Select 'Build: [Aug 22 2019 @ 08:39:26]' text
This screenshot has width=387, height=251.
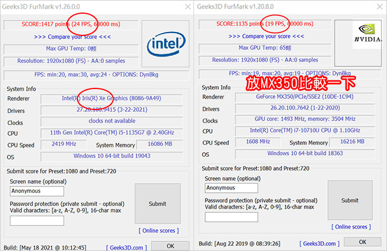click(x=240, y=244)
